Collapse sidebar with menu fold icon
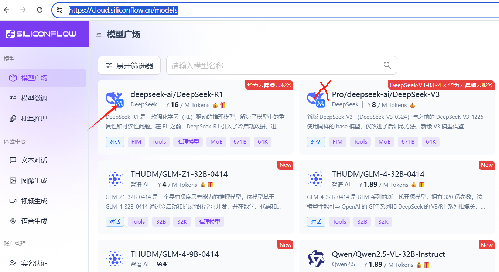This screenshot has height=272, width=499. 99,34
